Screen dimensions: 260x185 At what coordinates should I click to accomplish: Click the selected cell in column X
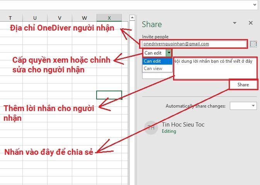tap(109, 95)
